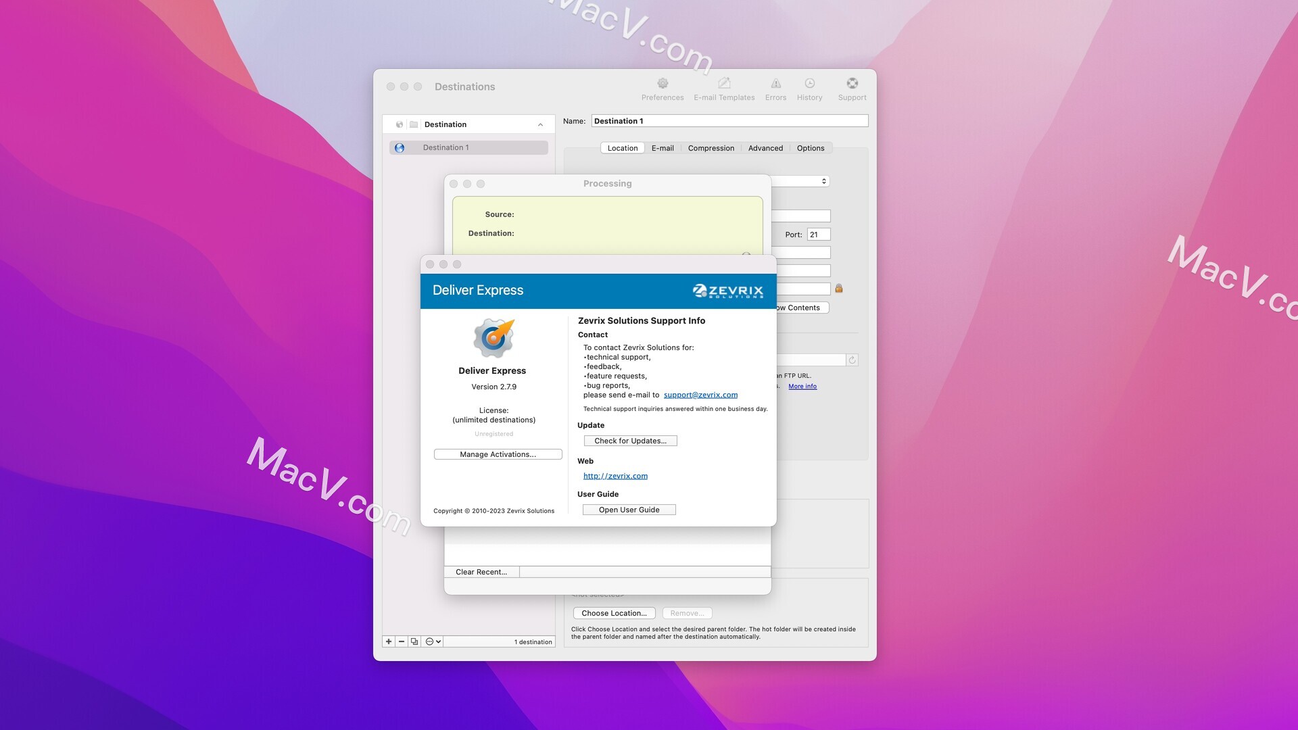Switch to the E-mail tab
Viewport: 1298px width, 730px height.
pos(663,148)
